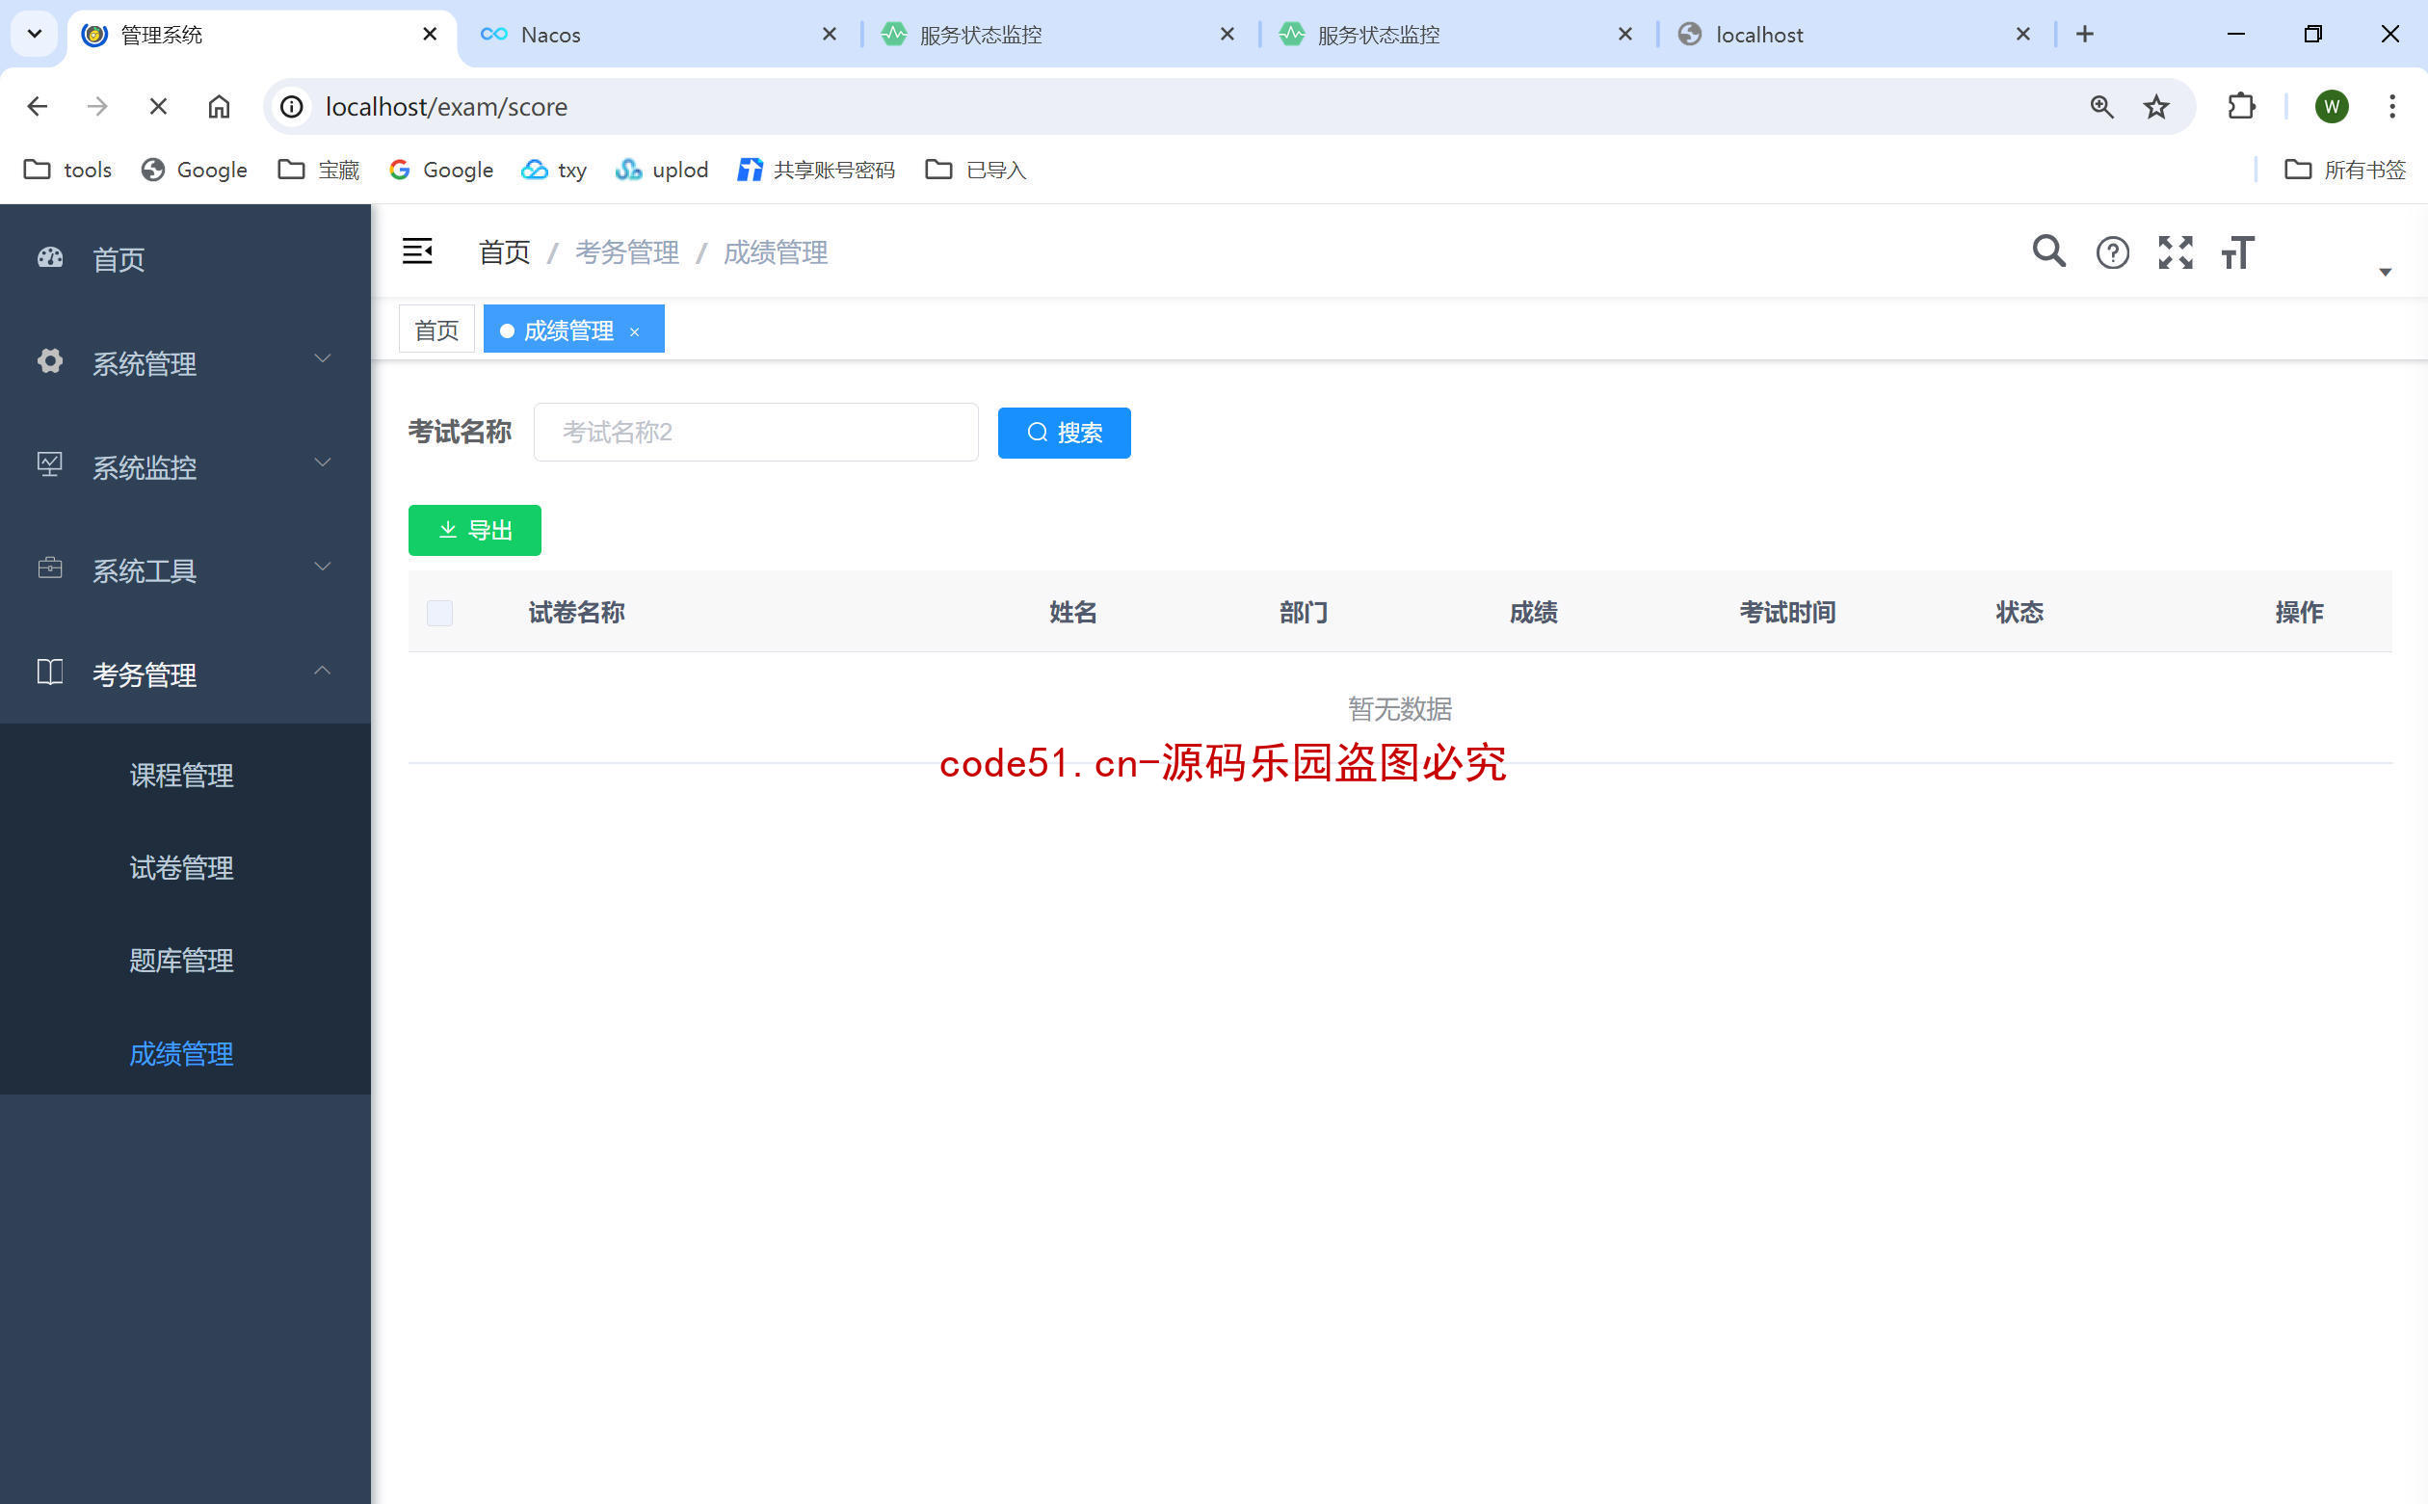Click the 搜索 search button

pos(1065,434)
